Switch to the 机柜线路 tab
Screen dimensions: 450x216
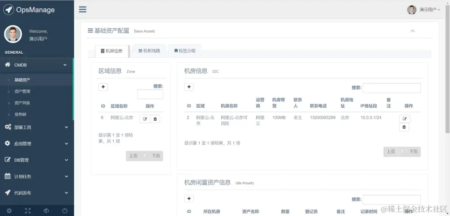tap(149, 51)
